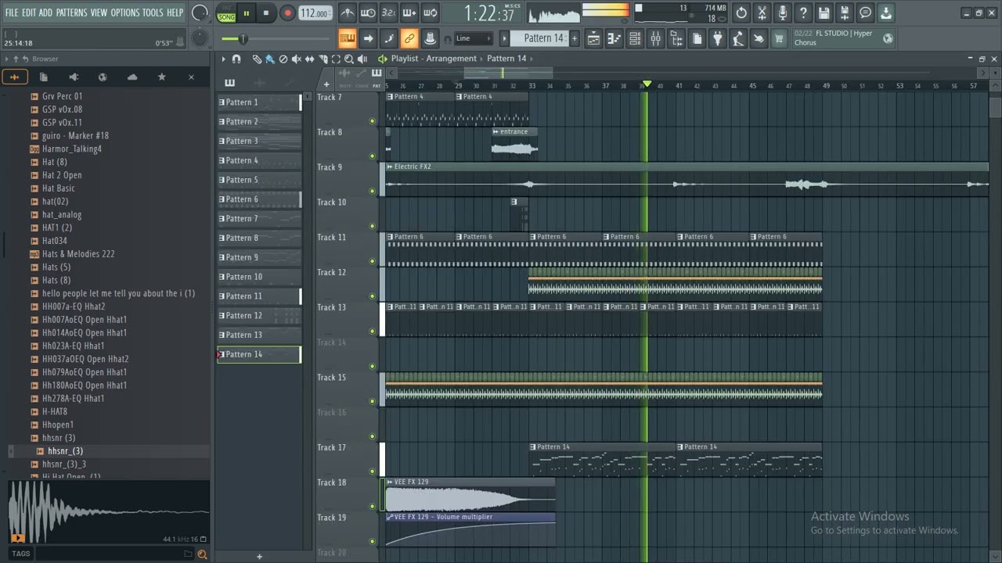Click the undo history icon
The width and height of the screenshot is (1002, 563).
pyautogui.click(x=741, y=13)
